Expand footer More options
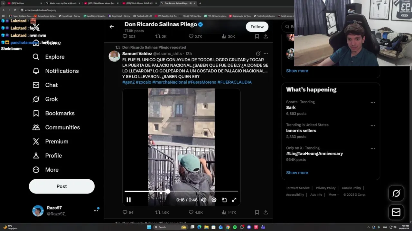 (x=333, y=195)
